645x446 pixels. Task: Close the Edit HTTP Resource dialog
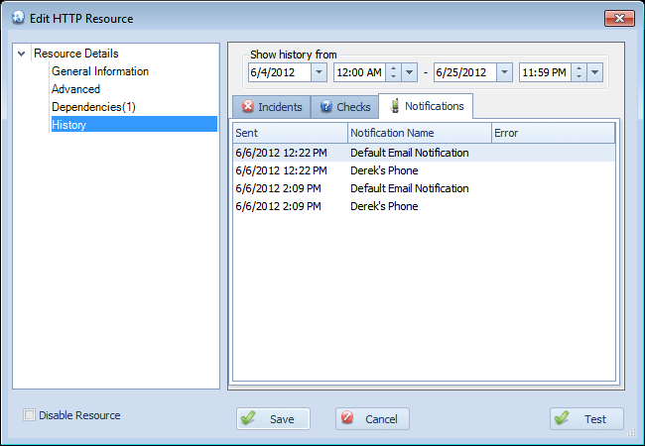(619, 18)
